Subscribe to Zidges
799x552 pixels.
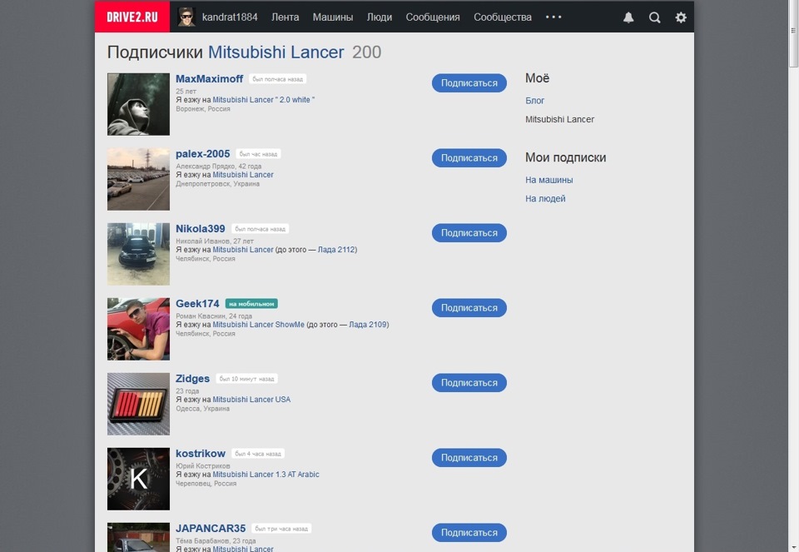click(469, 383)
